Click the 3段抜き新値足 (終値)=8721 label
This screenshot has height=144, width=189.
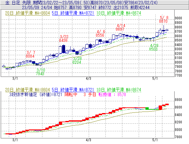pyautogui.click(x=36, y=94)
